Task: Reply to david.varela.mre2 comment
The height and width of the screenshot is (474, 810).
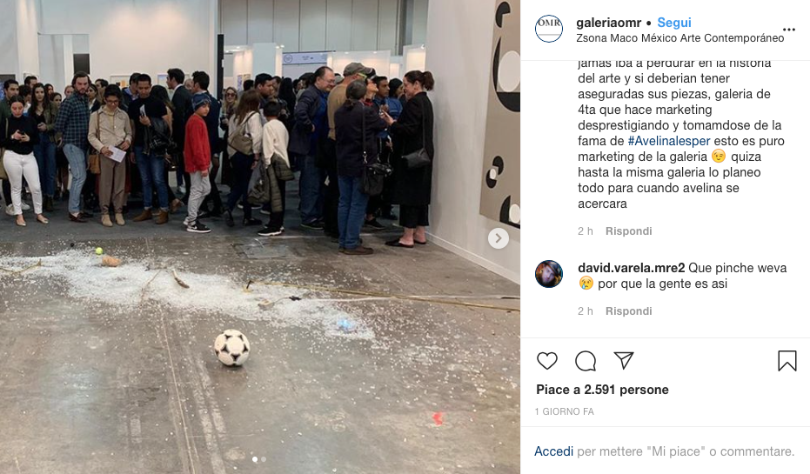Action: coord(629,310)
